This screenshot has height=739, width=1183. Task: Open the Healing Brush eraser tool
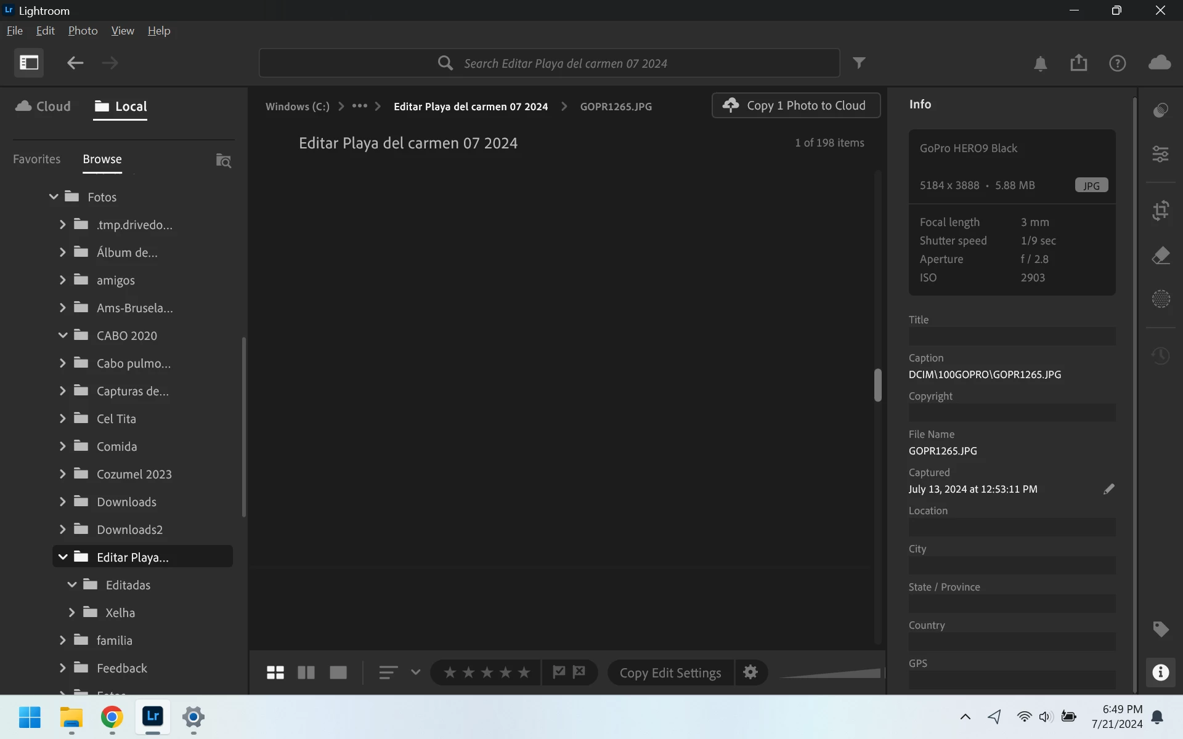(x=1161, y=255)
